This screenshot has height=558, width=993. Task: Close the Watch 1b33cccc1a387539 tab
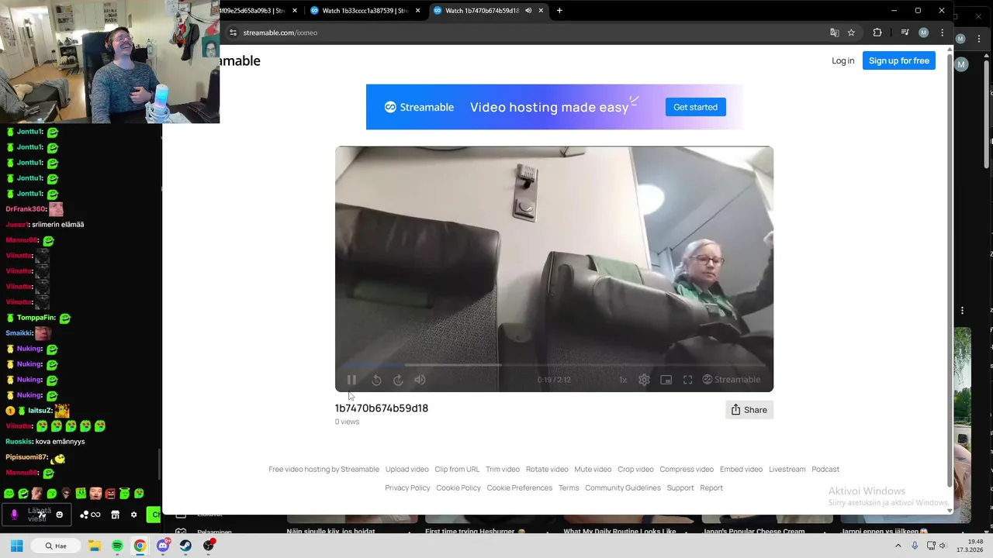(417, 11)
